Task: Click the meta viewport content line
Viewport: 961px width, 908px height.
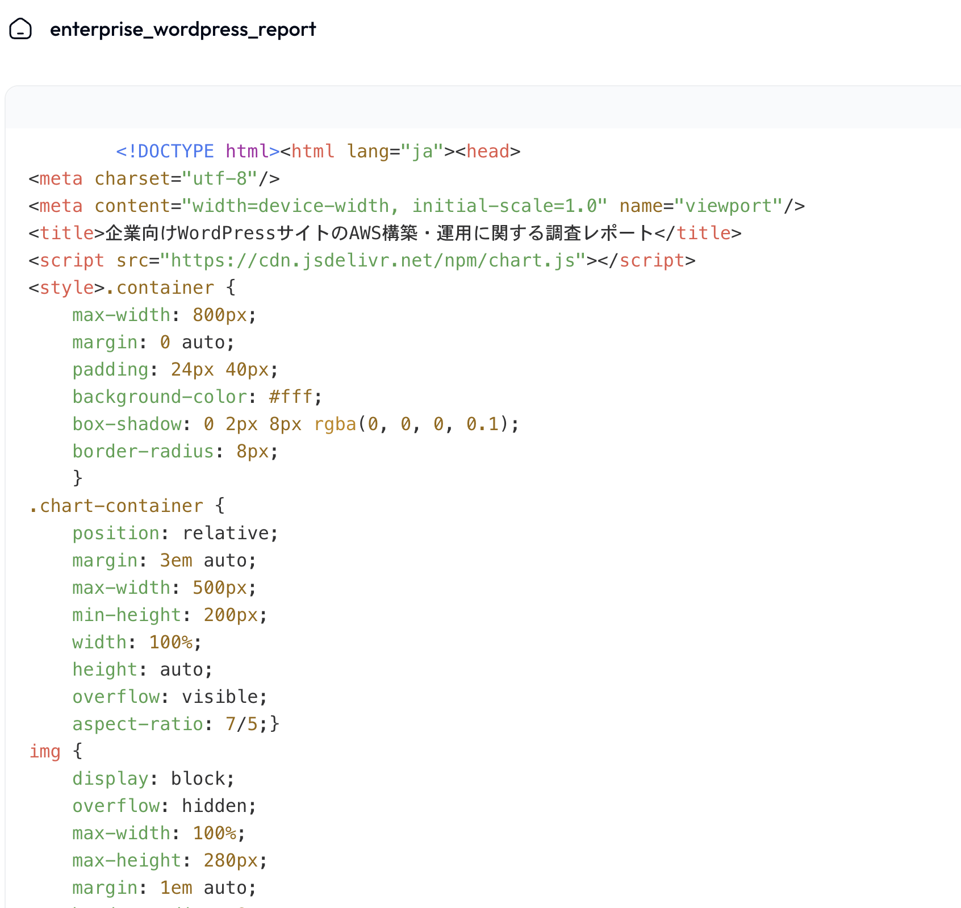Action: [417, 206]
